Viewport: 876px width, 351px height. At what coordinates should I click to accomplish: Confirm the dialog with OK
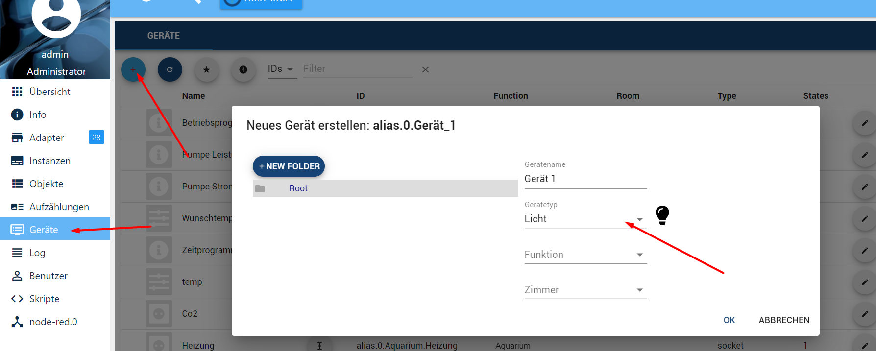click(x=729, y=320)
